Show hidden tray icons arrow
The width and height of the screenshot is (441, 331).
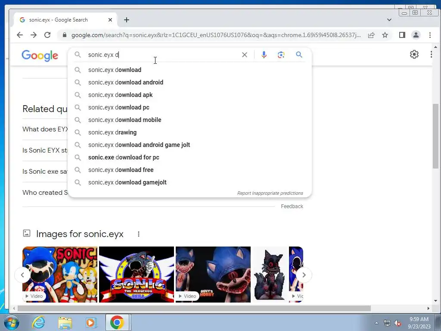376,323
